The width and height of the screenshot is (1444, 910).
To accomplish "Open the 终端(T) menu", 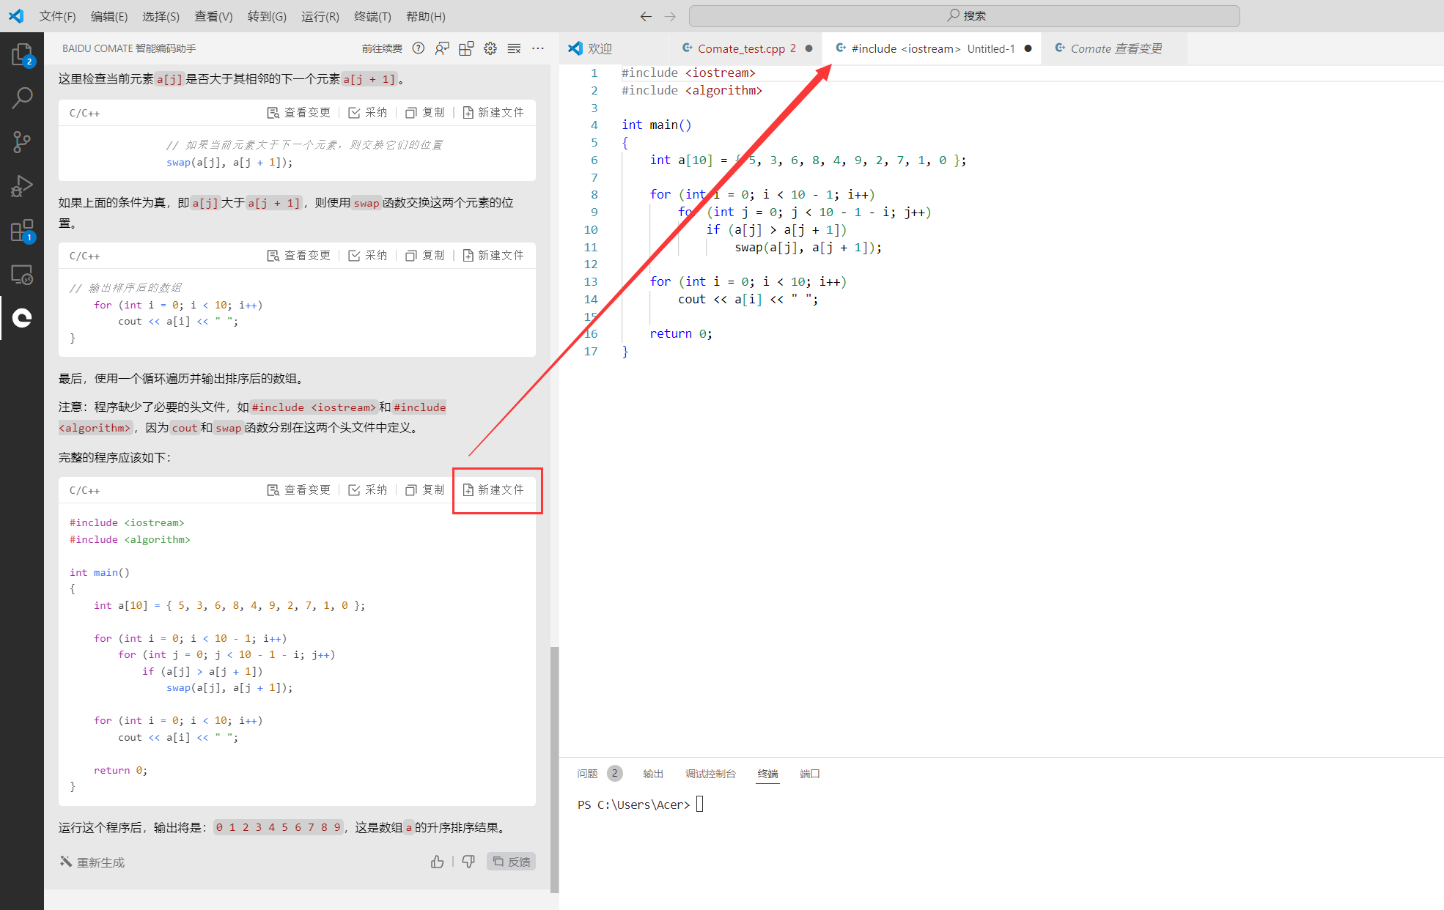I will [x=372, y=16].
